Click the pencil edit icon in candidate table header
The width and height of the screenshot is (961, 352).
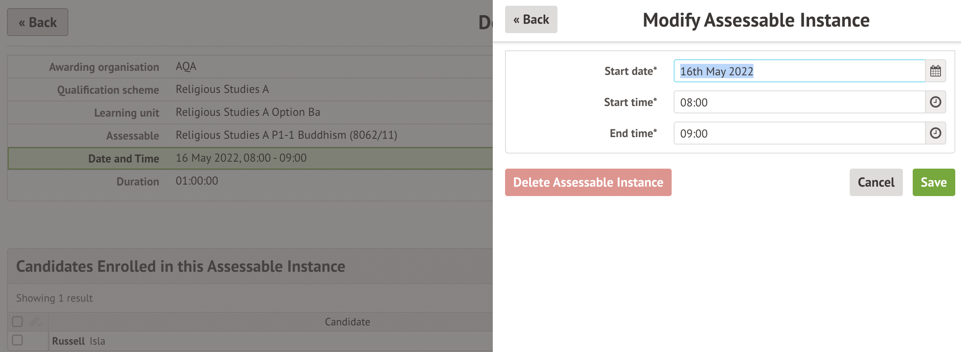(34, 322)
